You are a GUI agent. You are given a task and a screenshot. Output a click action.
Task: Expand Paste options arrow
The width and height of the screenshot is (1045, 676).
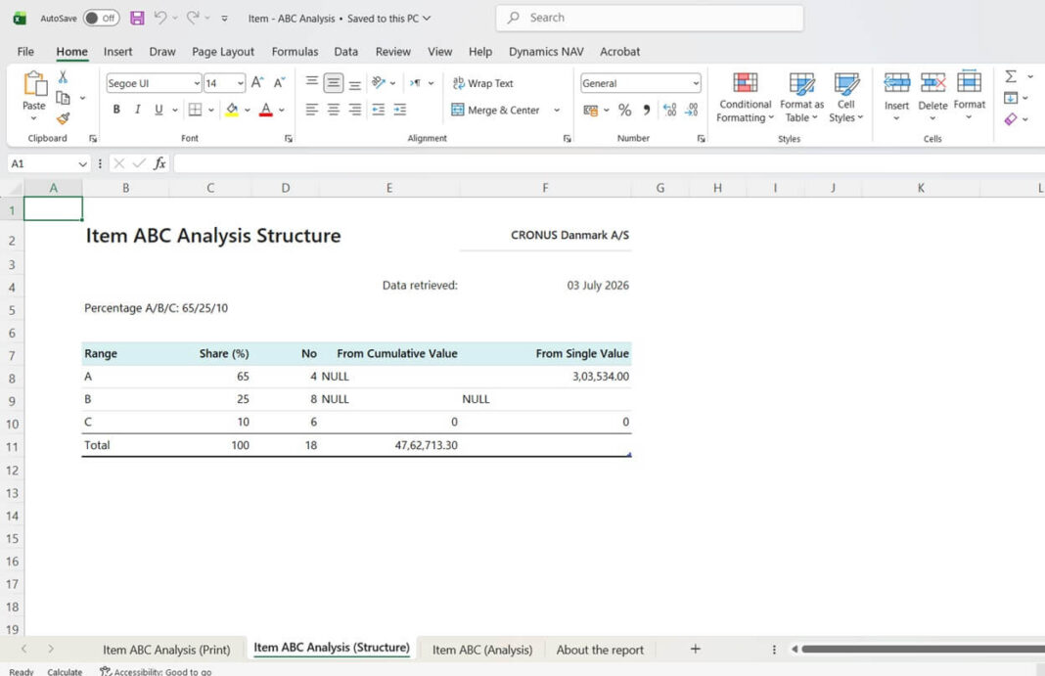tap(33, 118)
